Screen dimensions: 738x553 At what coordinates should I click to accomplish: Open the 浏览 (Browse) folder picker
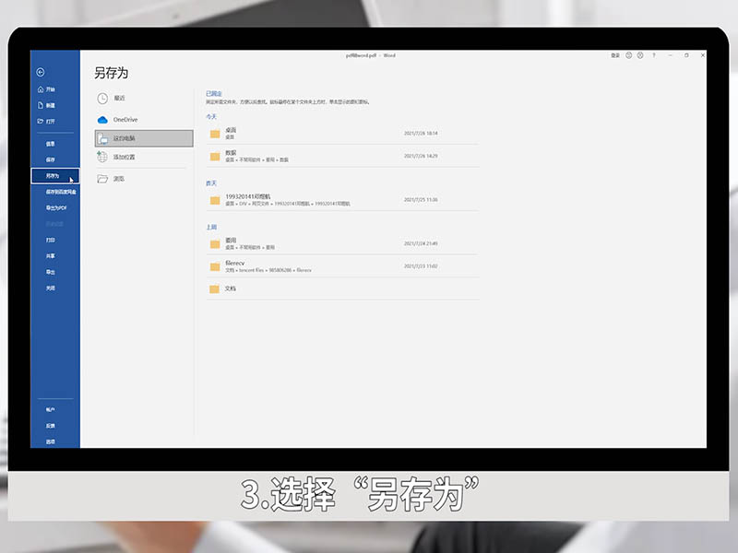(x=118, y=176)
